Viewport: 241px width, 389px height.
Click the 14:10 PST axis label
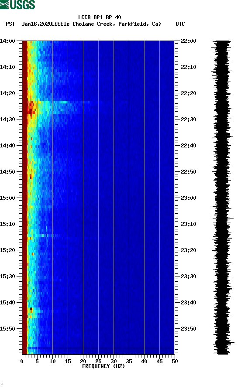click(x=7, y=67)
